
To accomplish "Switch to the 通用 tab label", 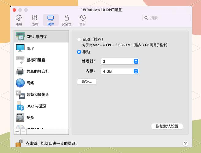I will pyautogui.click(x=19, y=24).
